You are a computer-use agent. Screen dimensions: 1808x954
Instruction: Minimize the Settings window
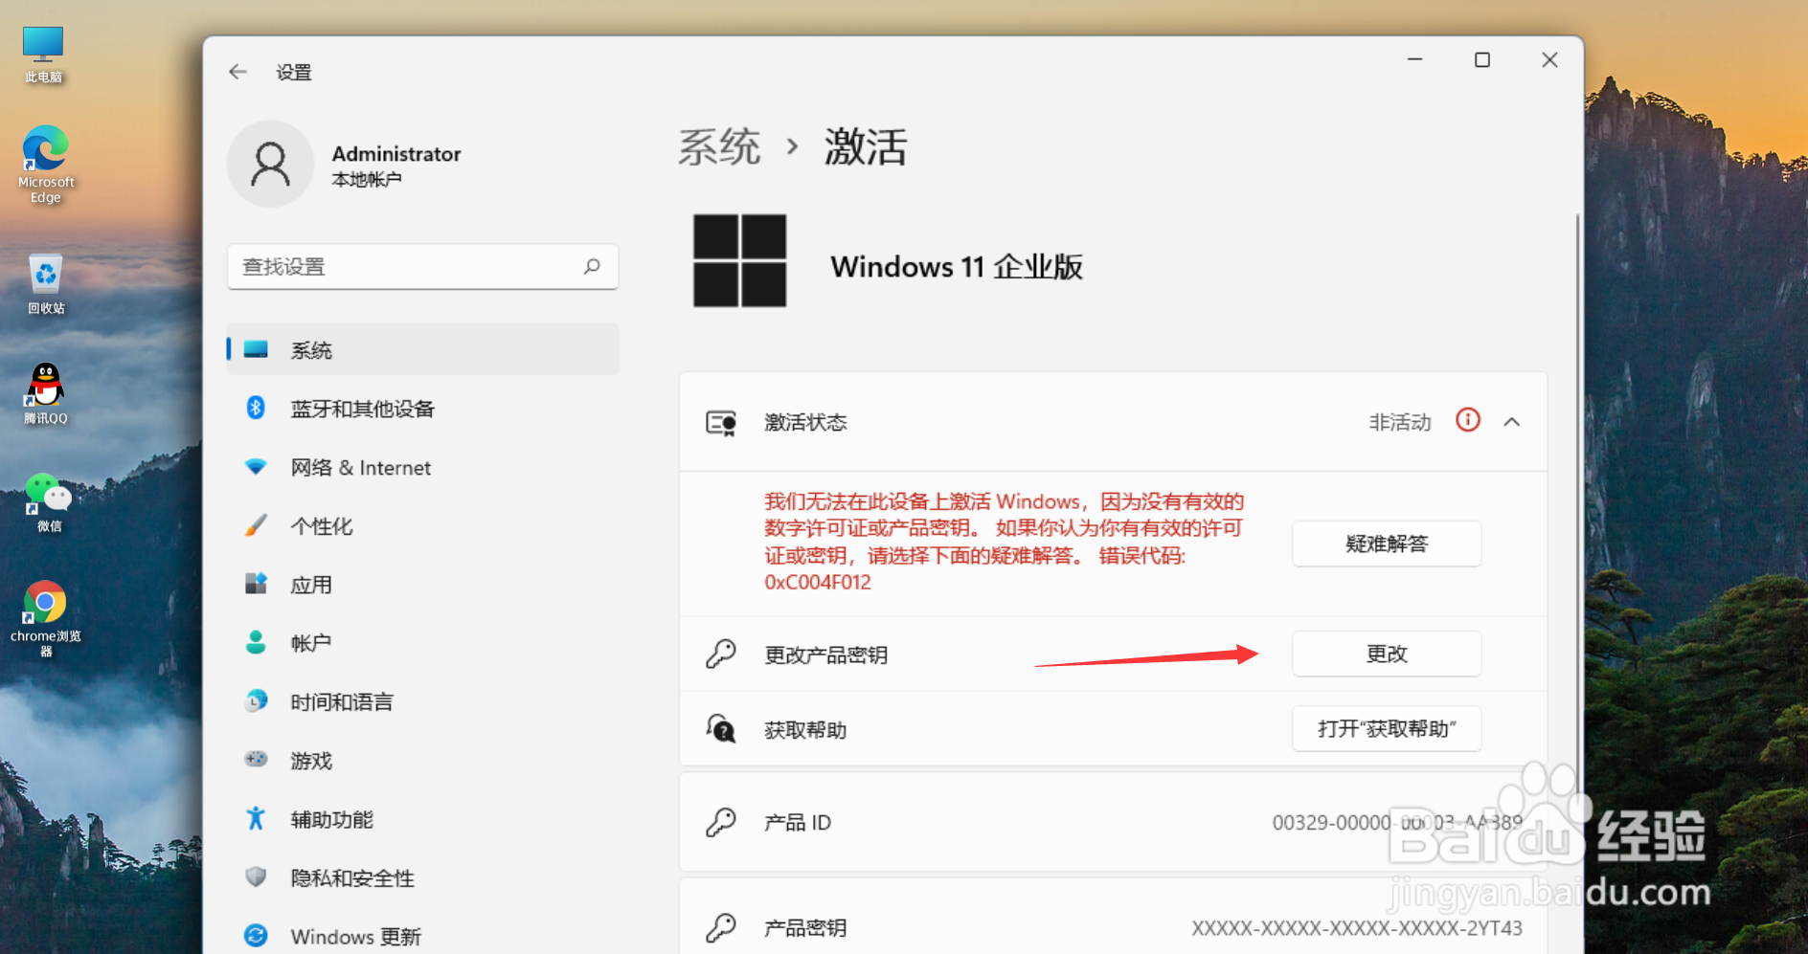[1414, 60]
